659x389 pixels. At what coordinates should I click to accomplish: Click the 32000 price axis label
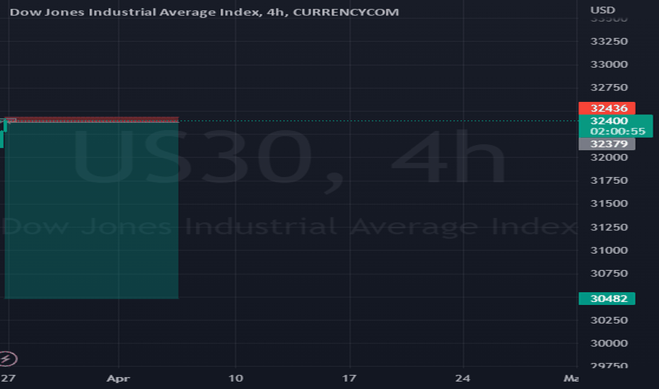tap(609, 157)
